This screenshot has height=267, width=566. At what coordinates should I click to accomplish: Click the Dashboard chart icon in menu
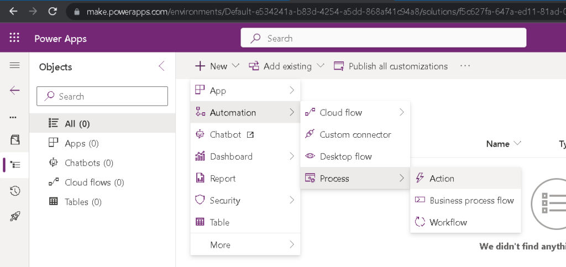pyautogui.click(x=200, y=156)
